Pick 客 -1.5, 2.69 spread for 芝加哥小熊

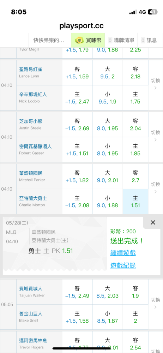[x=77, y=125]
